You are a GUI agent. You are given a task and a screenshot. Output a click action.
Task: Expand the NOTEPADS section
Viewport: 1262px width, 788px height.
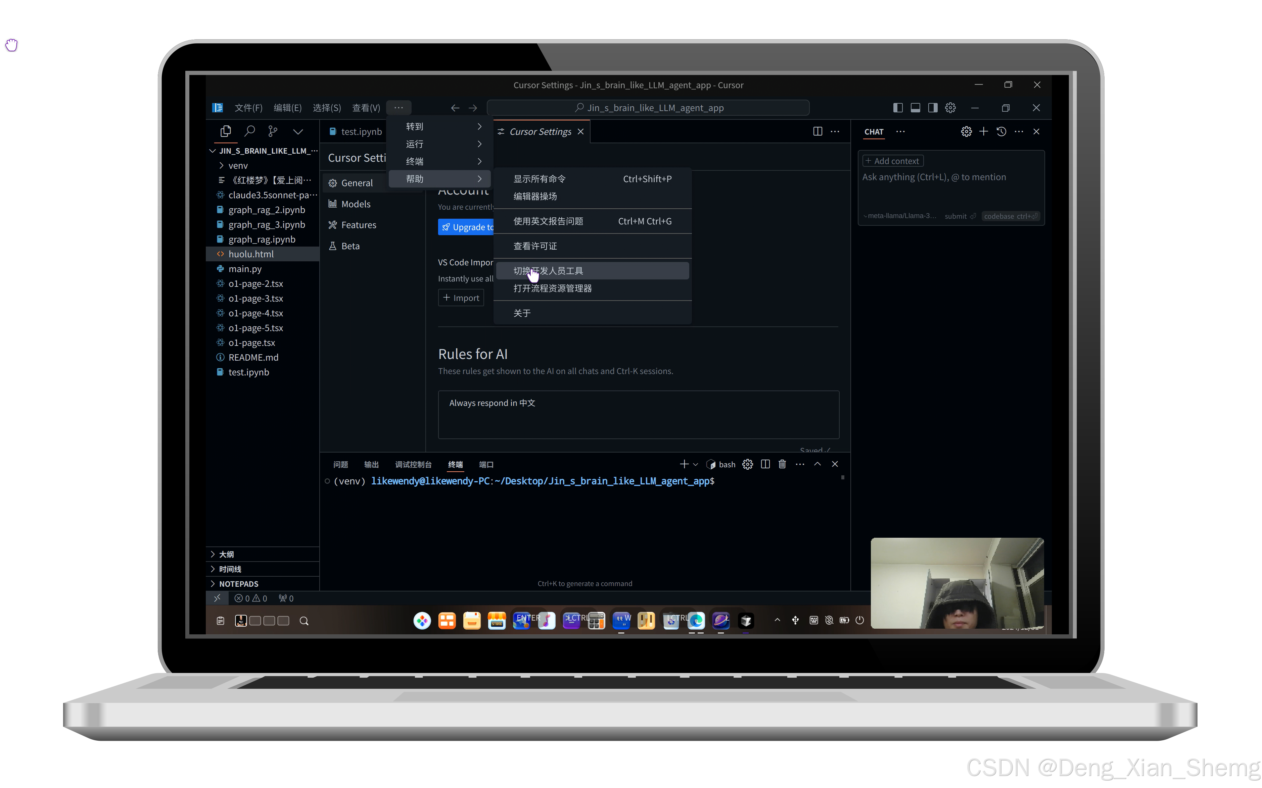pos(238,584)
